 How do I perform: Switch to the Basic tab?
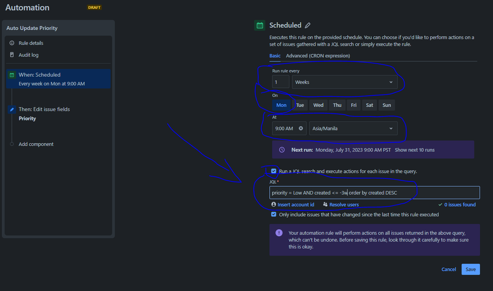(275, 56)
